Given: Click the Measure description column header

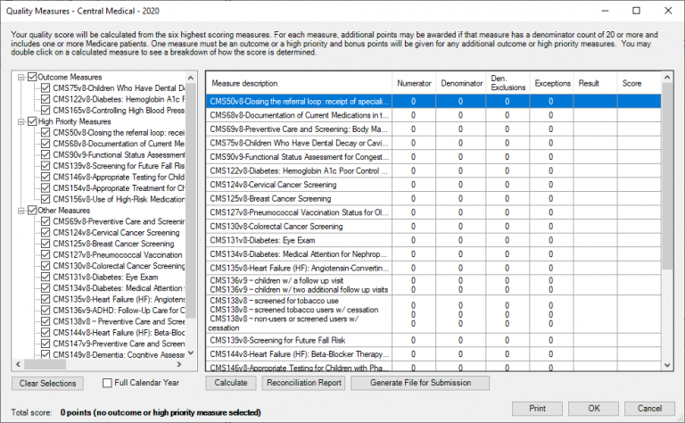Looking at the screenshot, I should coord(299,83).
